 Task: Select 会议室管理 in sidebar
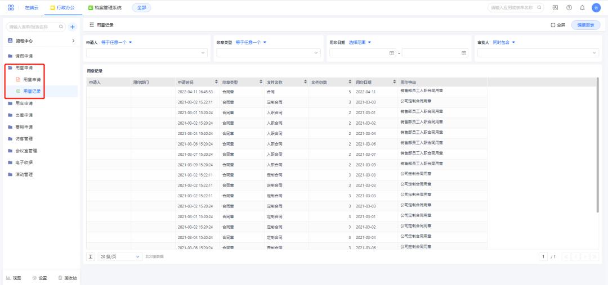coord(26,151)
